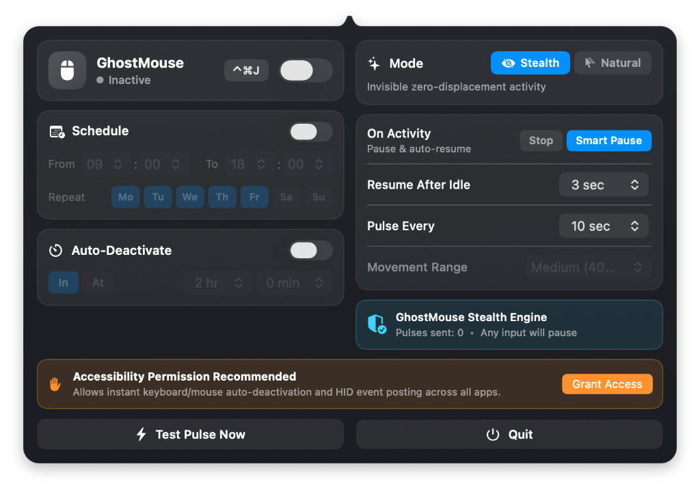The width and height of the screenshot is (700, 494).
Task: Click Grant Access button
Action: (x=607, y=384)
